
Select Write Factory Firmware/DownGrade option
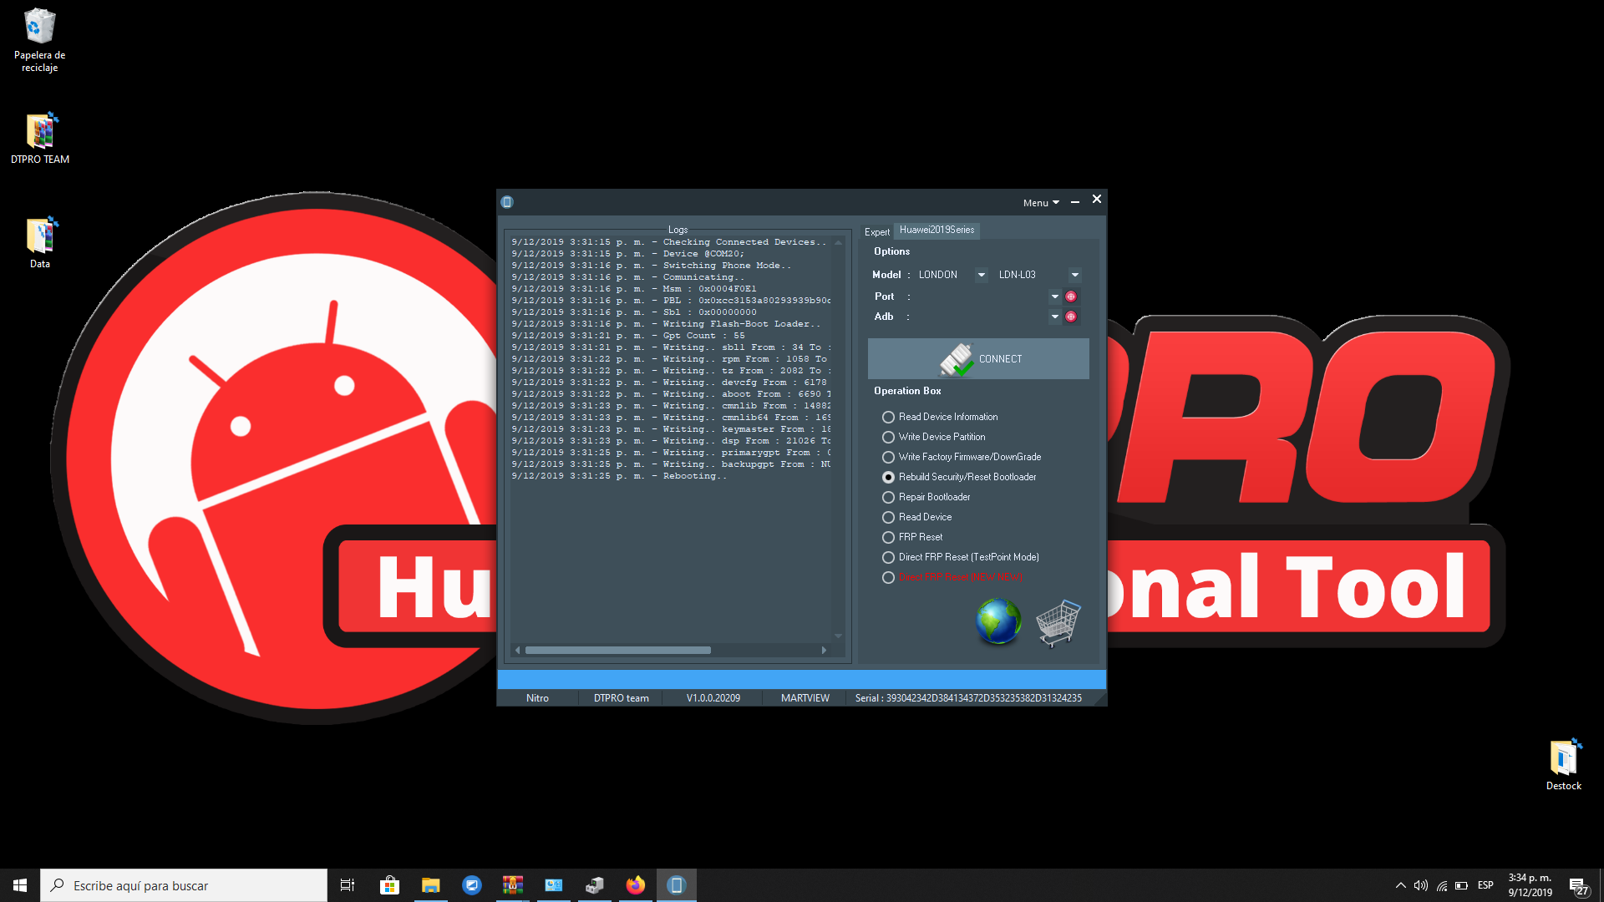(x=962, y=457)
